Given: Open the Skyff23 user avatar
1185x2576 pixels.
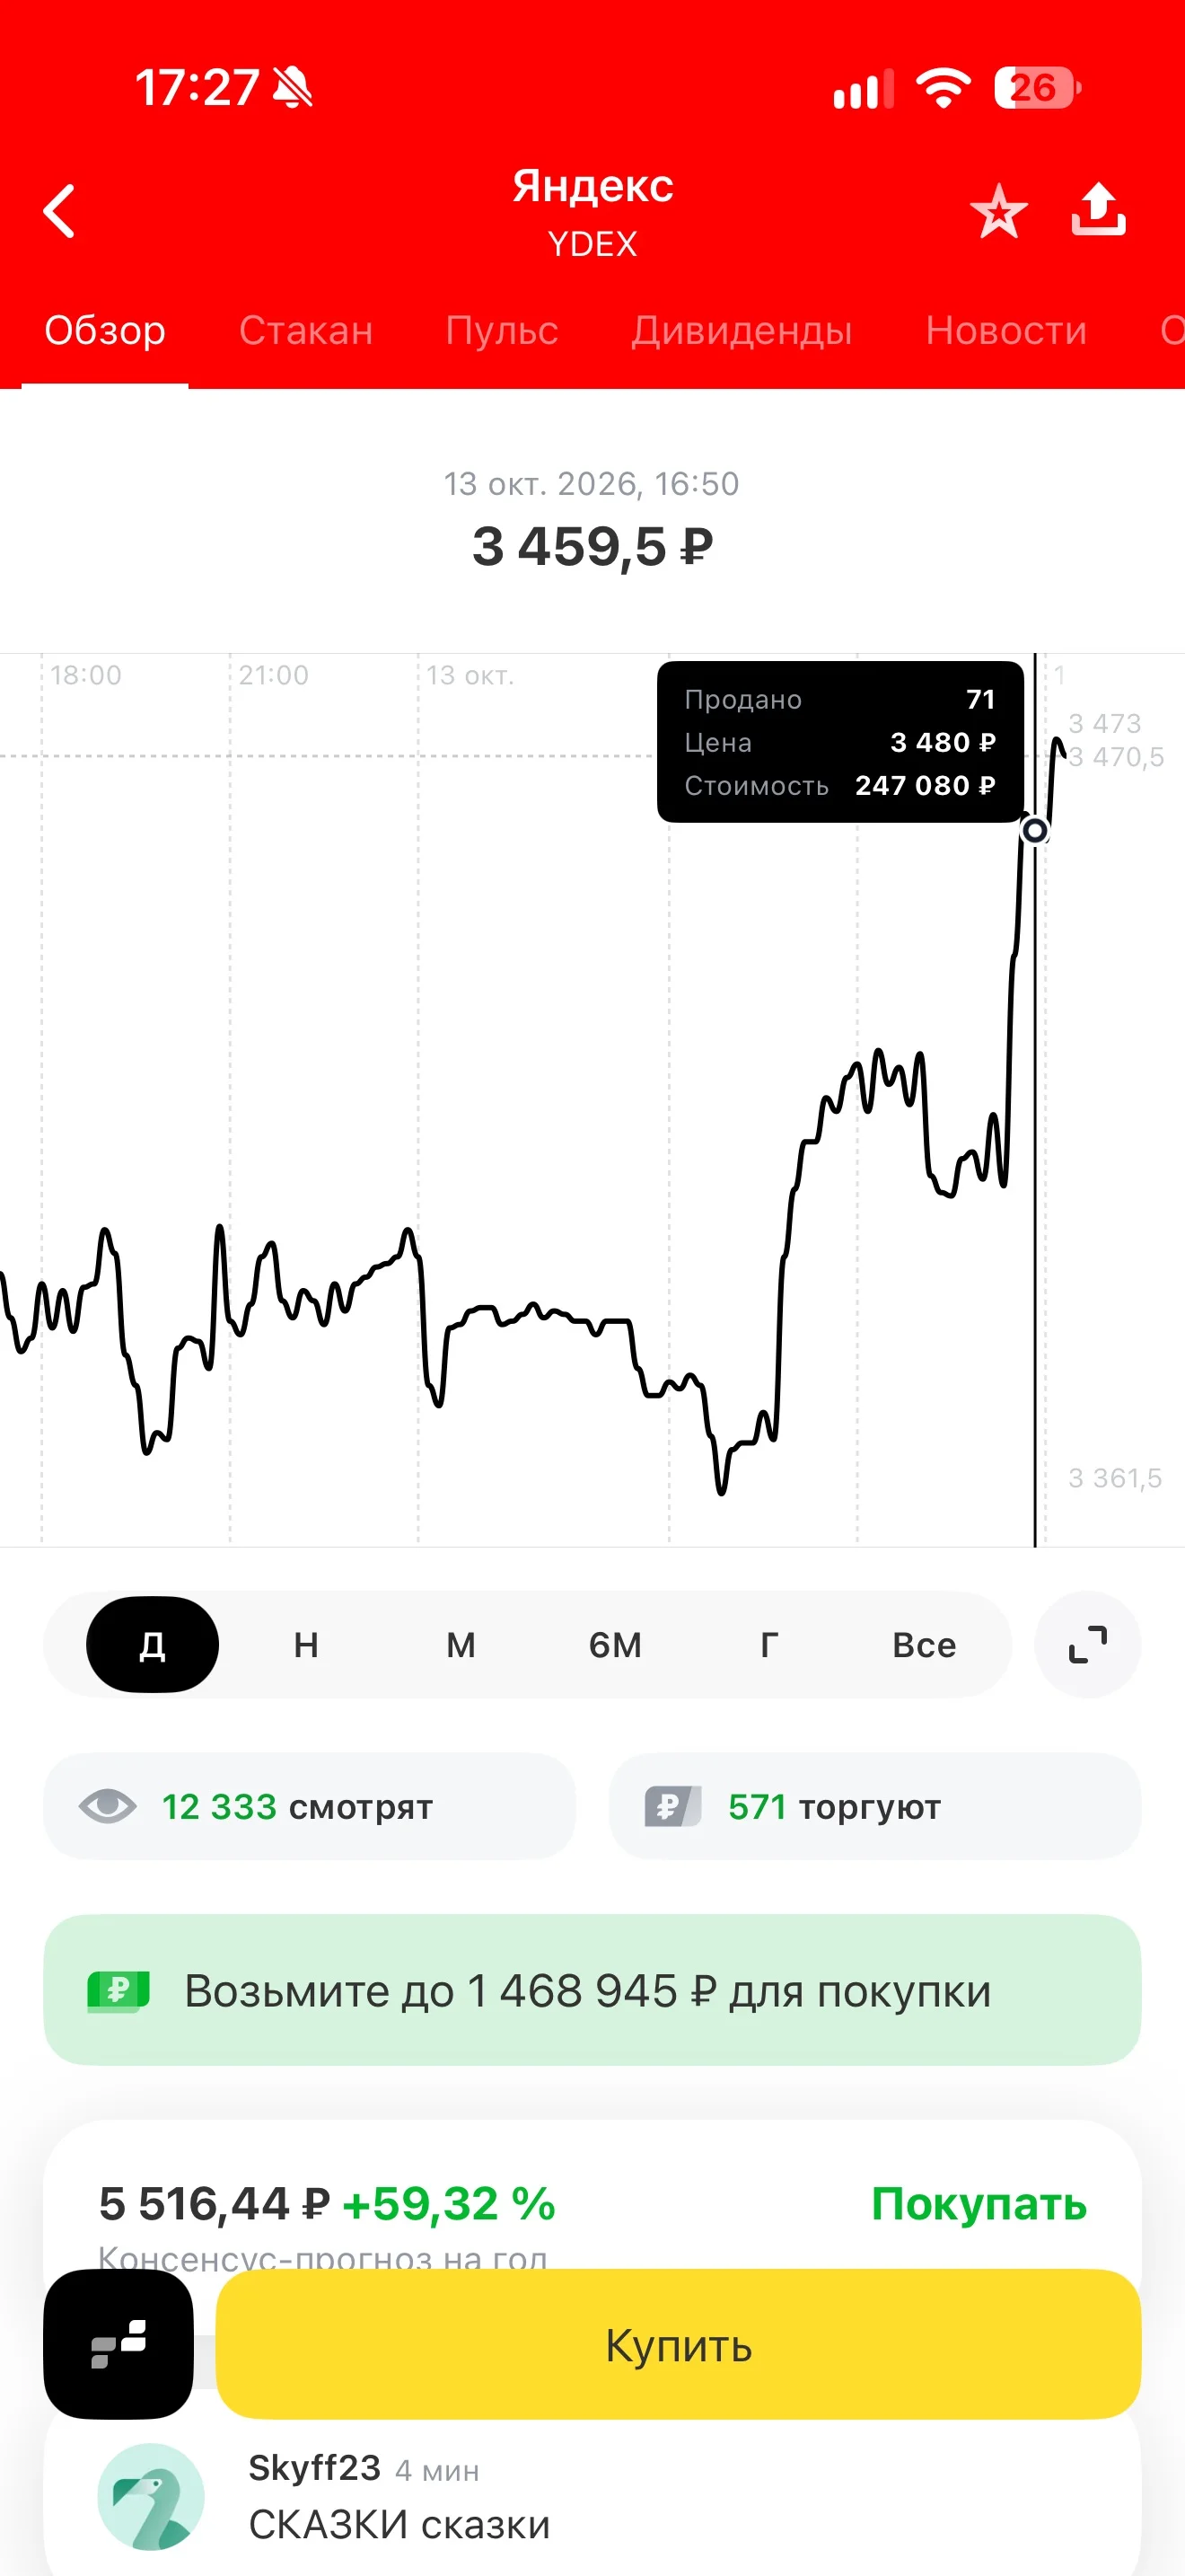Looking at the screenshot, I should click(151, 2496).
